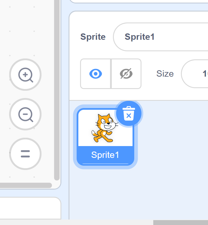
Task: Zoom in on the code workspace
Action: (25, 75)
